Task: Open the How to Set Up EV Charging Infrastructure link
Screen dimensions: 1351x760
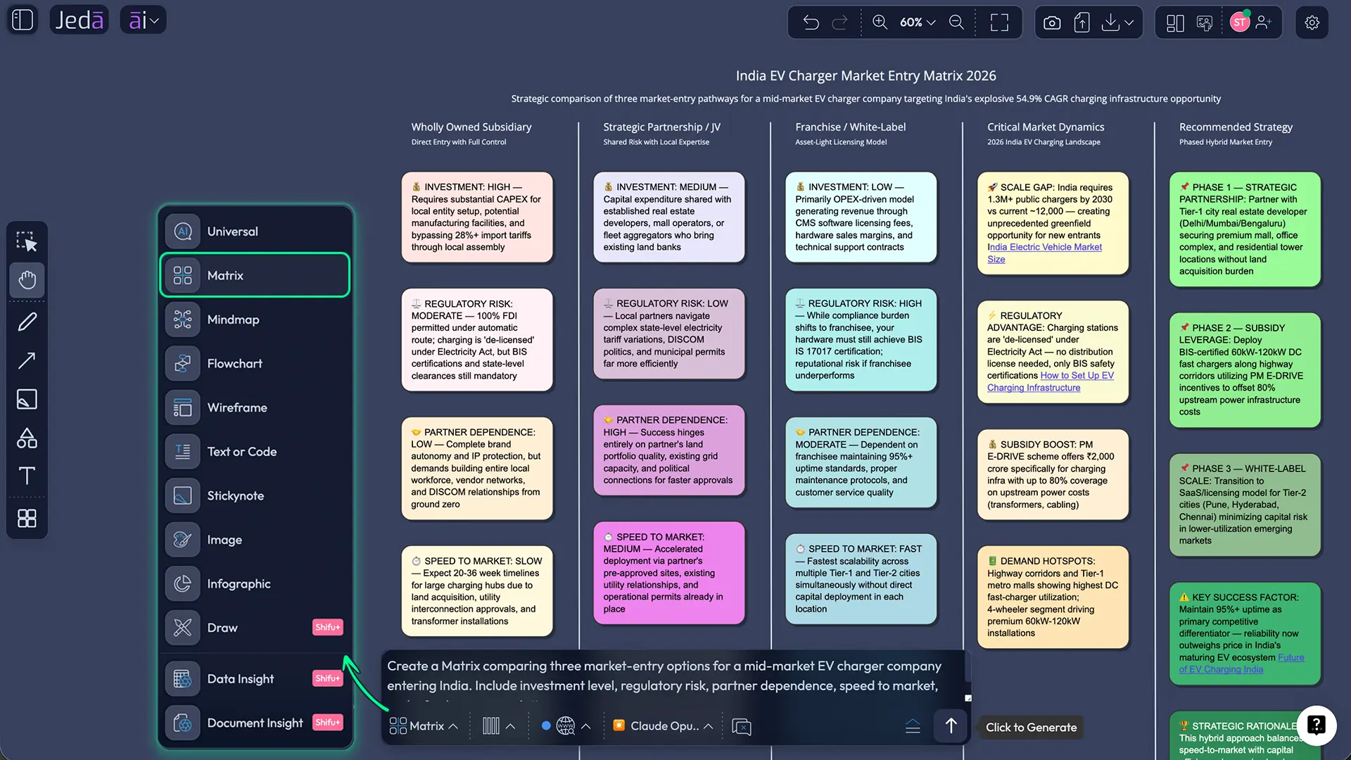Action: coord(1051,382)
